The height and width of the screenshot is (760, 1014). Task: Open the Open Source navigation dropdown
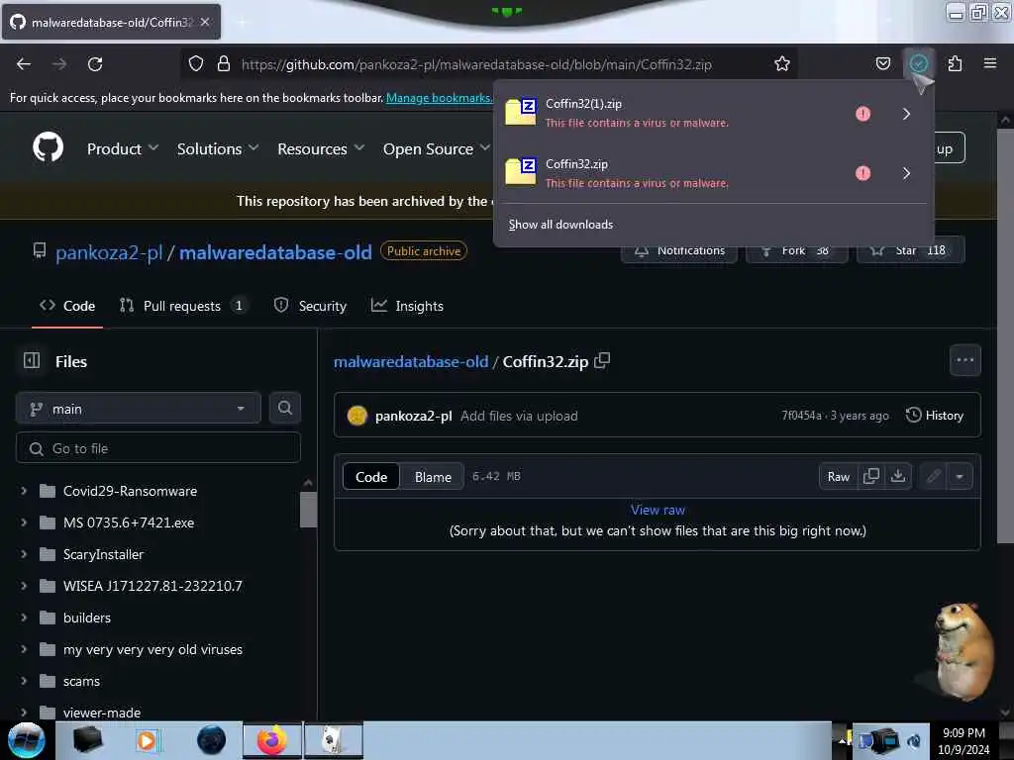click(436, 148)
